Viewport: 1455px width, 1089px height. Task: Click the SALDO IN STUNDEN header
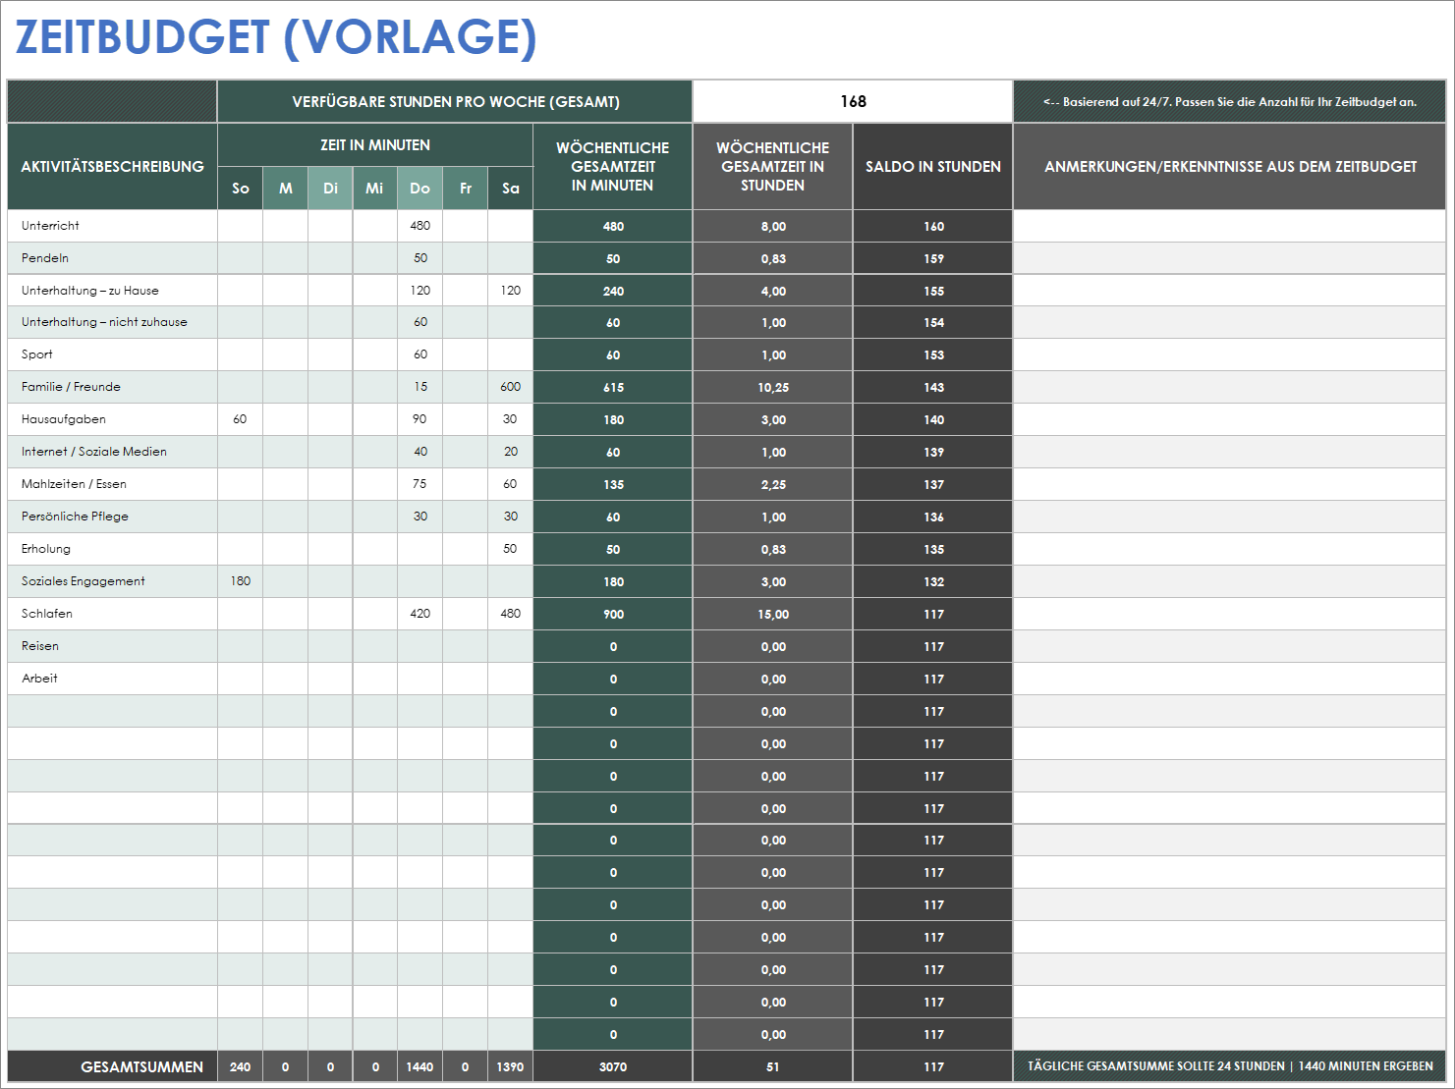coord(933,166)
